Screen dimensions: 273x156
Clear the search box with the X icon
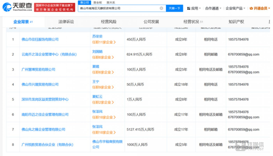click(x=161, y=8)
